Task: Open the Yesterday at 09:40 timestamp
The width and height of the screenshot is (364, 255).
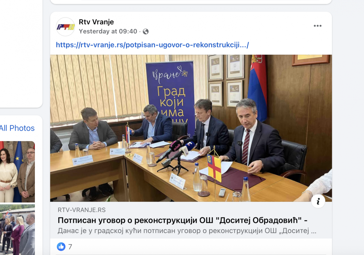Action: pos(108,31)
